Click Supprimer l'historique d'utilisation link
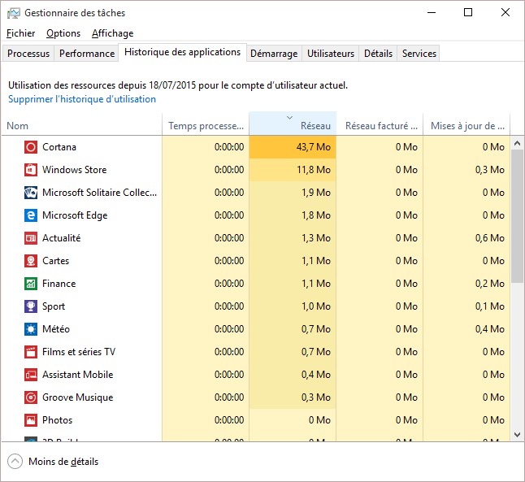525x482 pixels. (x=82, y=99)
